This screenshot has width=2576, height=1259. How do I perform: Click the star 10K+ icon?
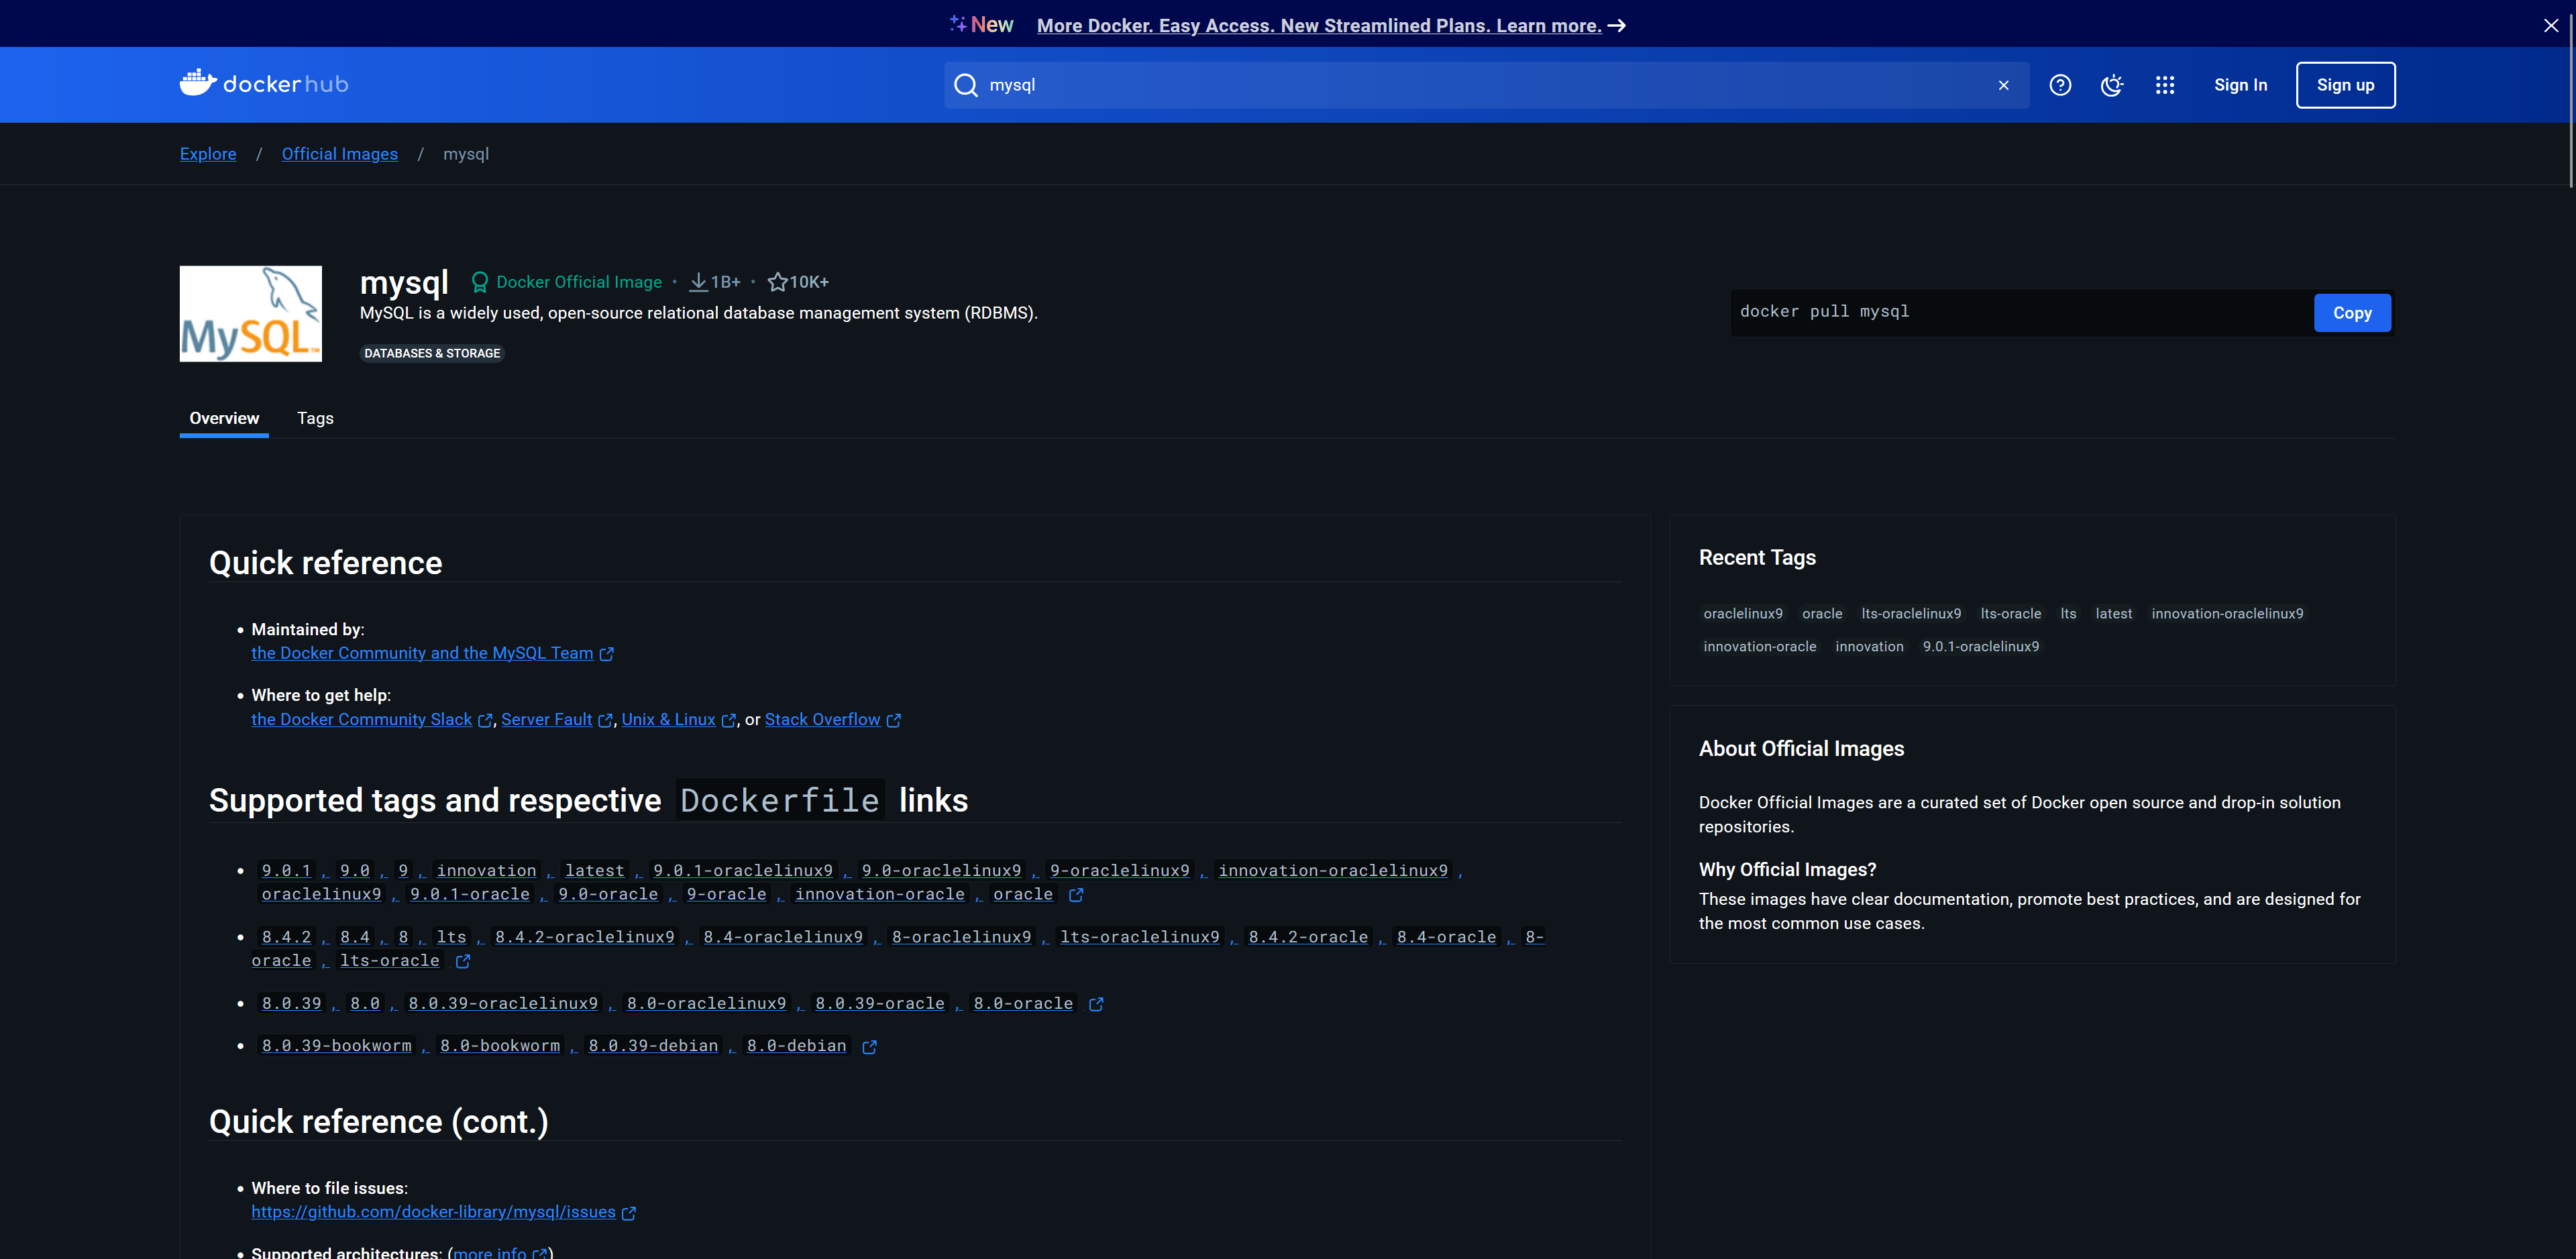coord(777,282)
